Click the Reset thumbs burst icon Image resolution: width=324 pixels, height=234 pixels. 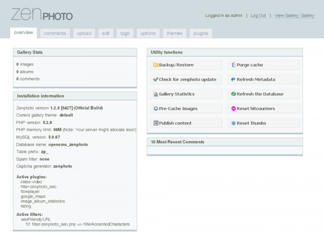coord(233,123)
